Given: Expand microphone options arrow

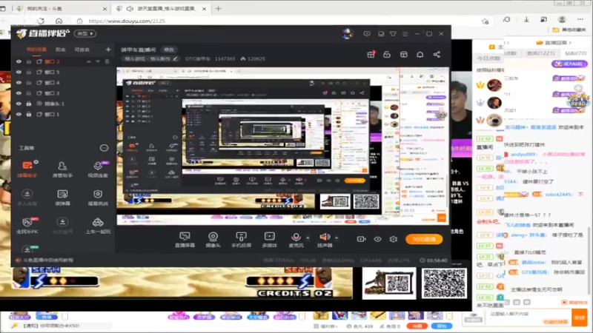Looking at the screenshot, I should click(x=308, y=238).
